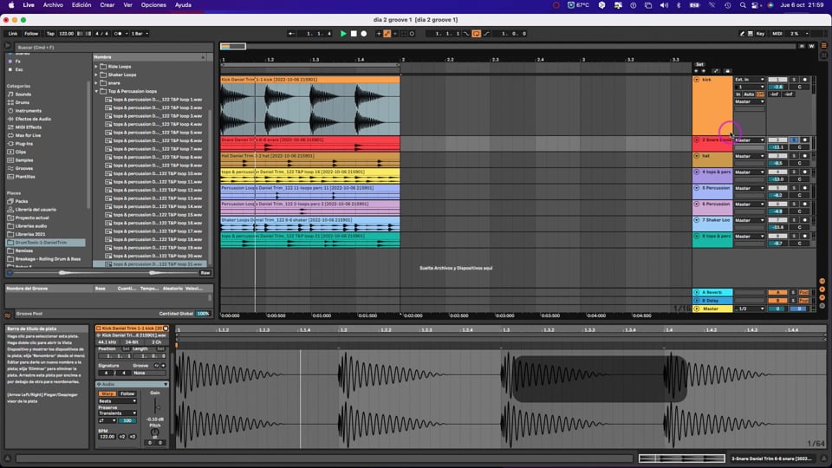Select the T&P loop 1.wav file
Image resolution: width=832 pixels, height=468 pixels.
[x=157, y=99]
